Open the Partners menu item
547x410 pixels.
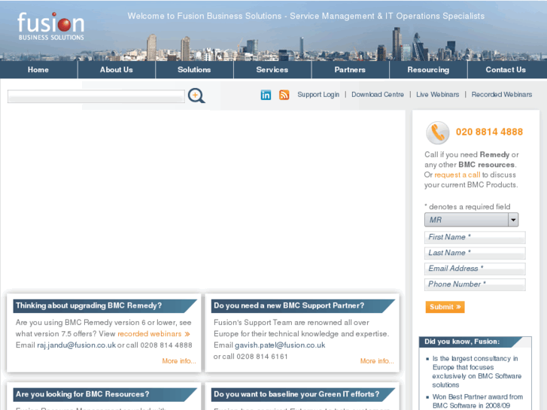[350, 70]
